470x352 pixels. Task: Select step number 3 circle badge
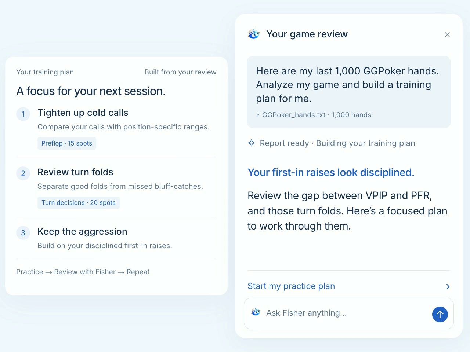point(23,232)
